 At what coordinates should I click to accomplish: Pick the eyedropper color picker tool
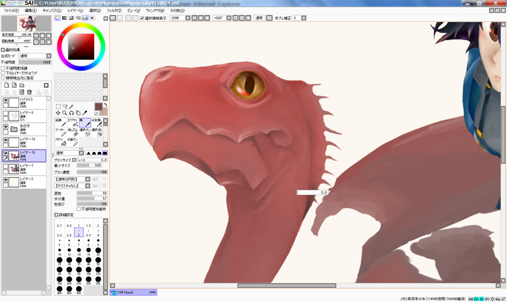pyautogui.click(x=85, y=113)
